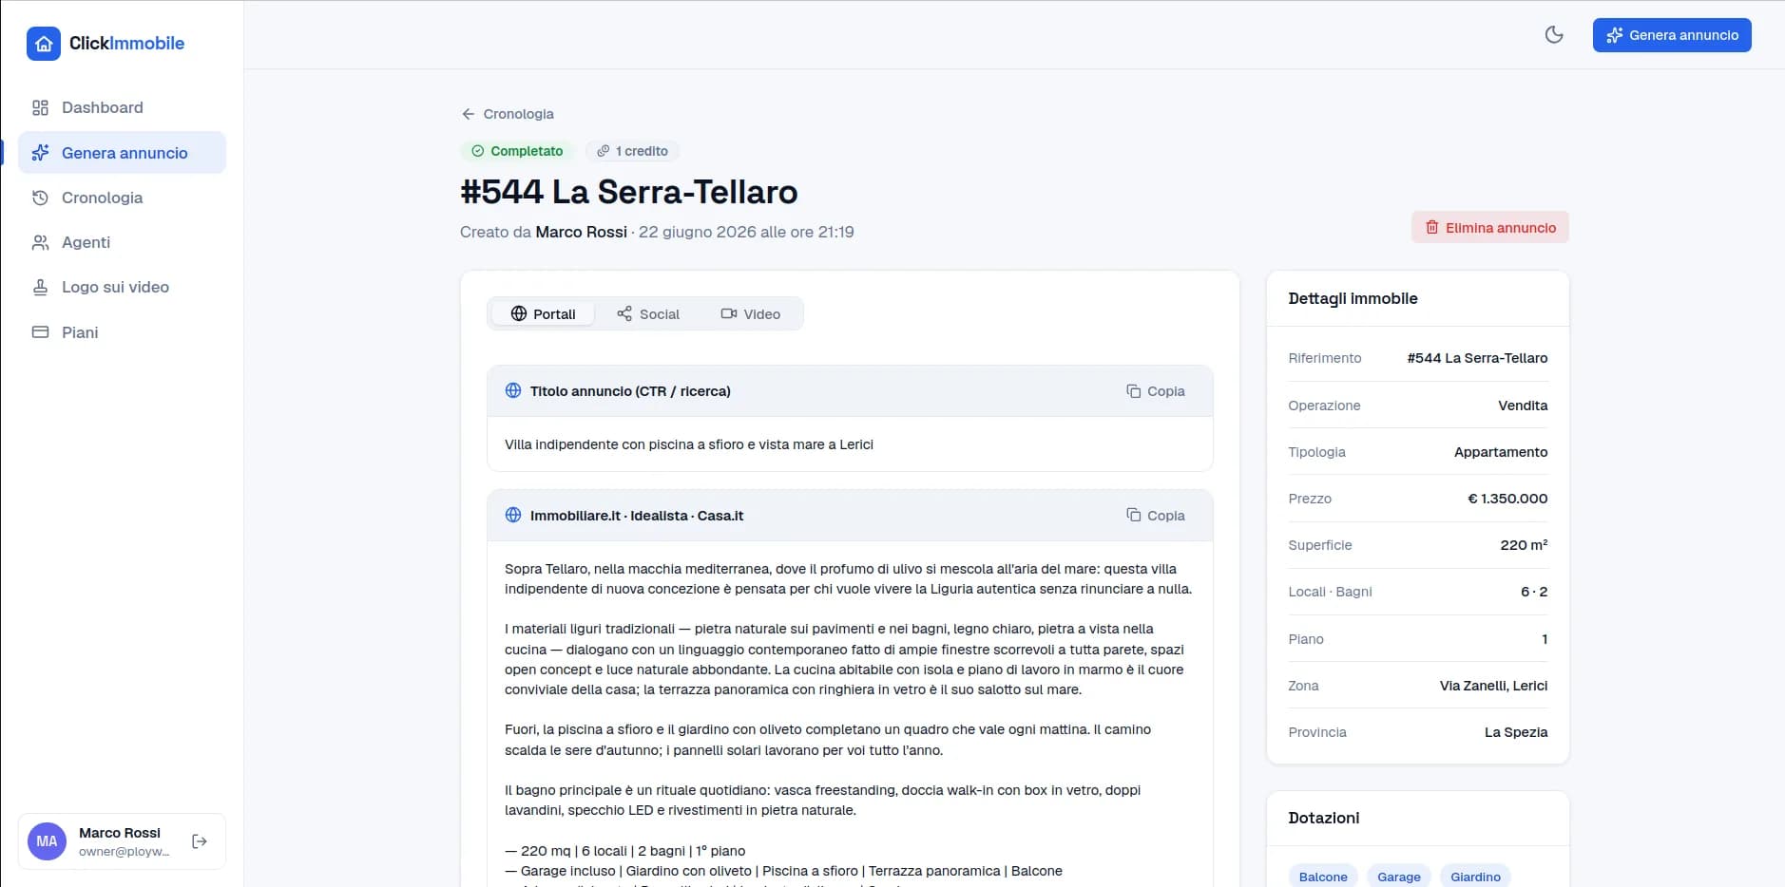Click the Superficie value 220 m²
This screenshot has height=887, width=1785.
tap(1524, 545)
